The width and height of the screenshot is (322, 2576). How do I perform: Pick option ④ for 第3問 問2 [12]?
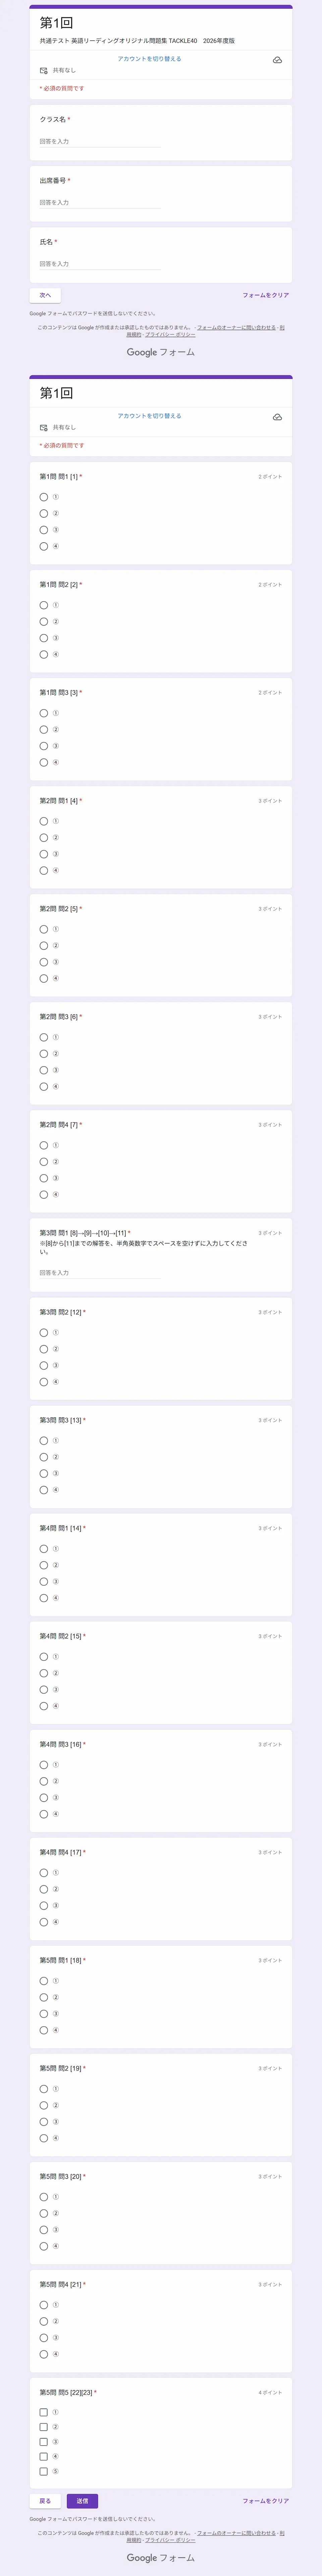click(44, 1382)
